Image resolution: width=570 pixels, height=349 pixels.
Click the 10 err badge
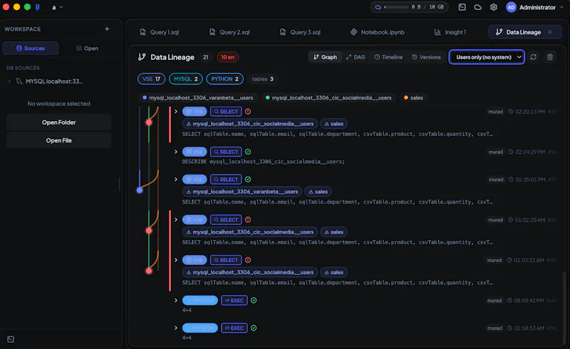228,57
